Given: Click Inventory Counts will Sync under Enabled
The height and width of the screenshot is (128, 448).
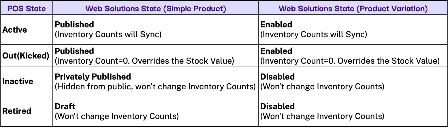Looking at the screenshot, I should tap(314, 35).
